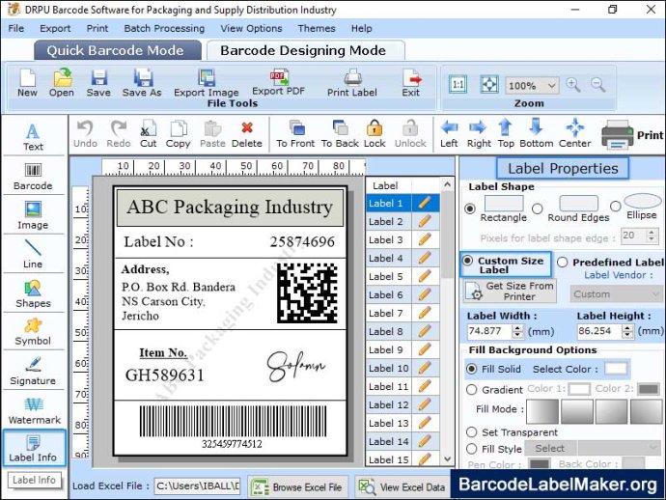666x500 pixels.
Task: Select the Image tool in sidebar
Action: [x=33, y=216]
